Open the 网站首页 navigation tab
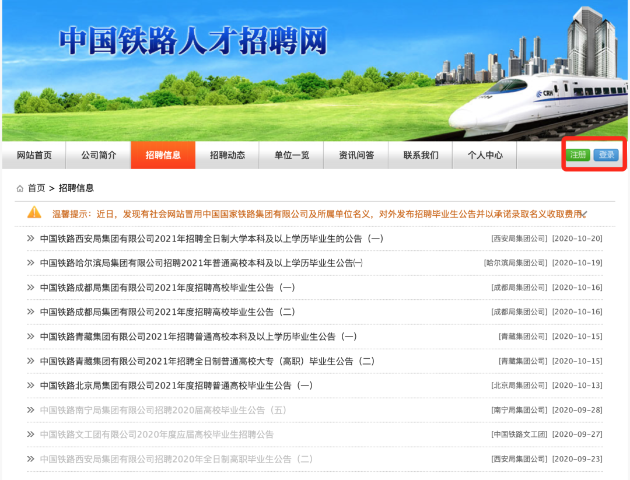 pos(34,155)
